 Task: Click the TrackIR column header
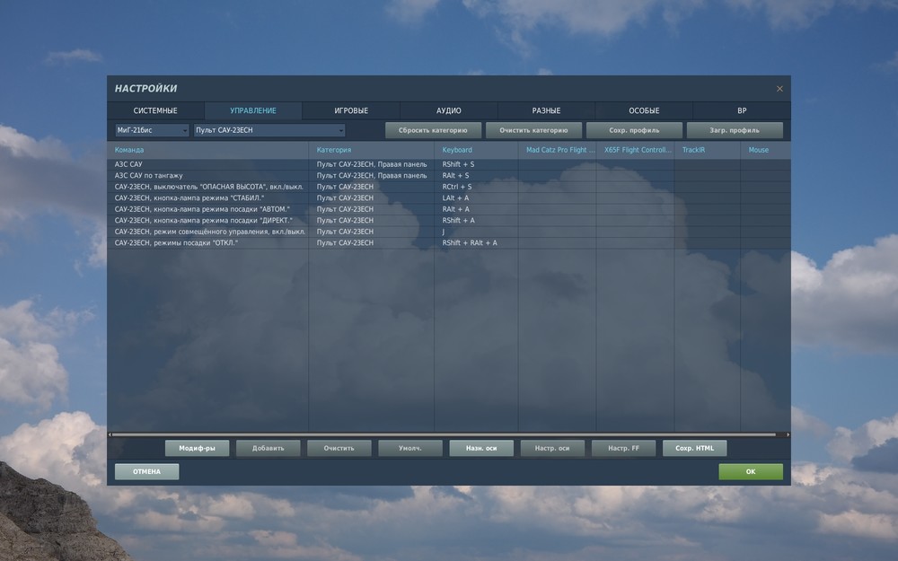click(708, 150)
